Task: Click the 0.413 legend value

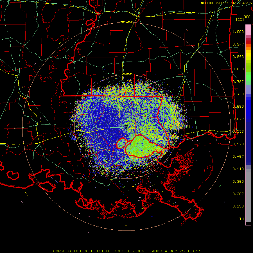Action: click(238, 169)
